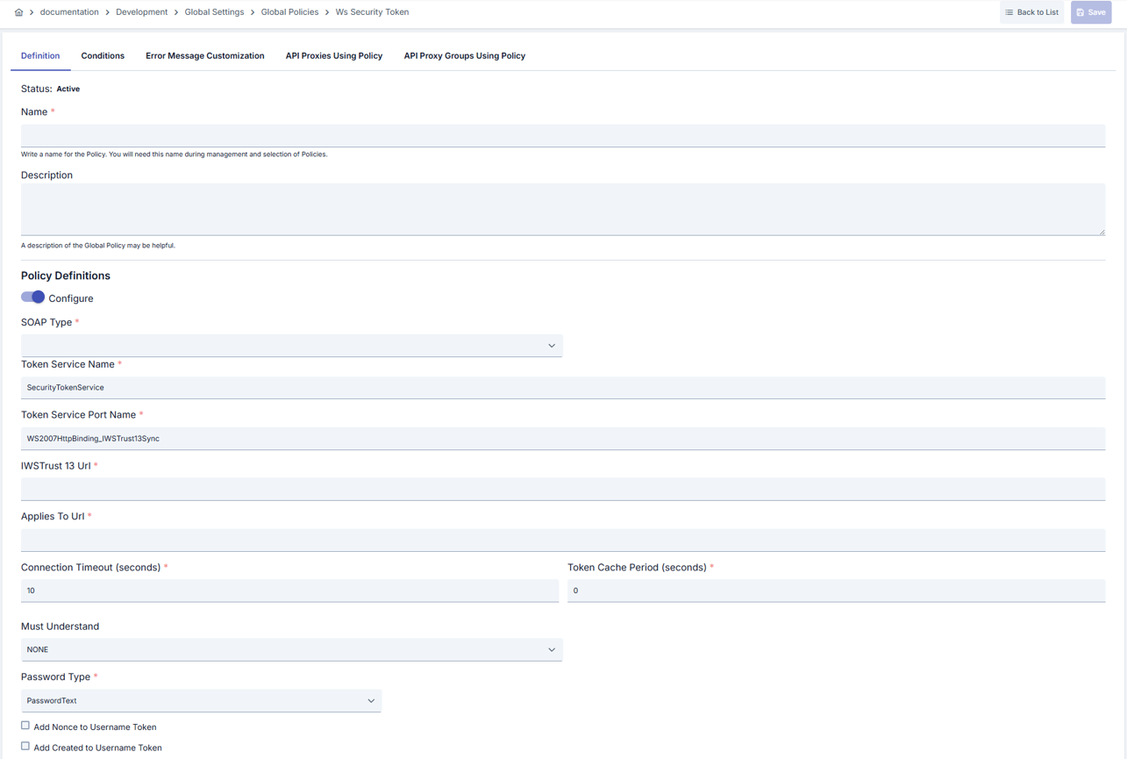The height and width of the screenshot is (759, 1127).
Task: Click the home icon in breadcrumb
Action: click(18, 12)
